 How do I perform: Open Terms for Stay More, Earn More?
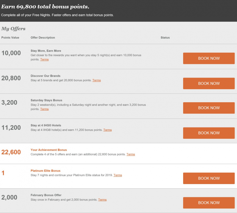pyautogui.click(x=44, y=60)
